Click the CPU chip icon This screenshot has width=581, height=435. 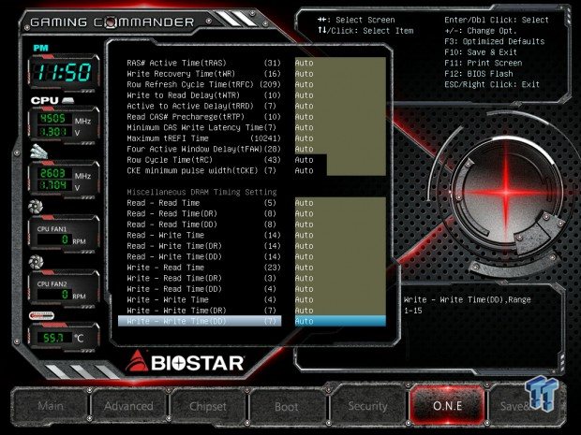click(67, 100)
